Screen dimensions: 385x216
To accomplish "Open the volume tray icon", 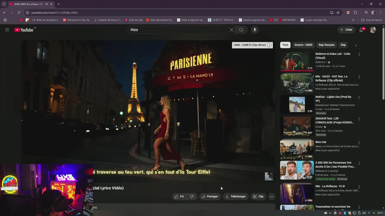I will 364,213.
